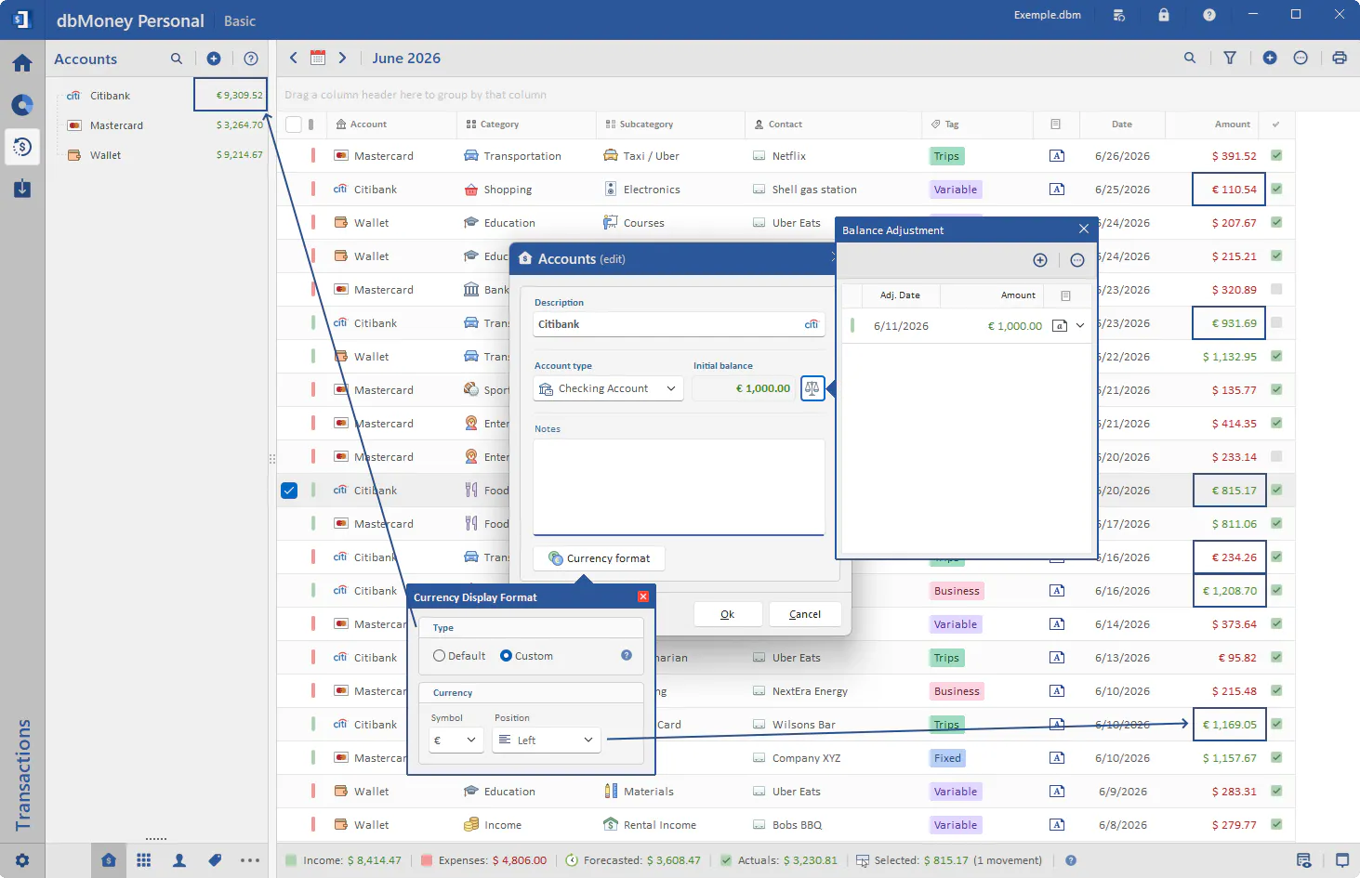Select the Default currency type radio
1360x878 pixels.
click(439, 656)
